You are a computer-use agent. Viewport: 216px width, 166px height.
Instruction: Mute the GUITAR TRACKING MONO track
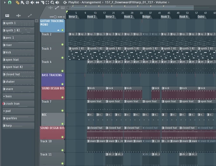[x=62, y=30]
